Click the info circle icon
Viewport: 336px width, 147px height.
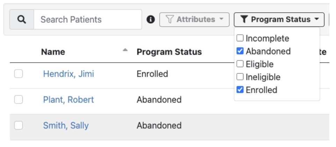151,20
